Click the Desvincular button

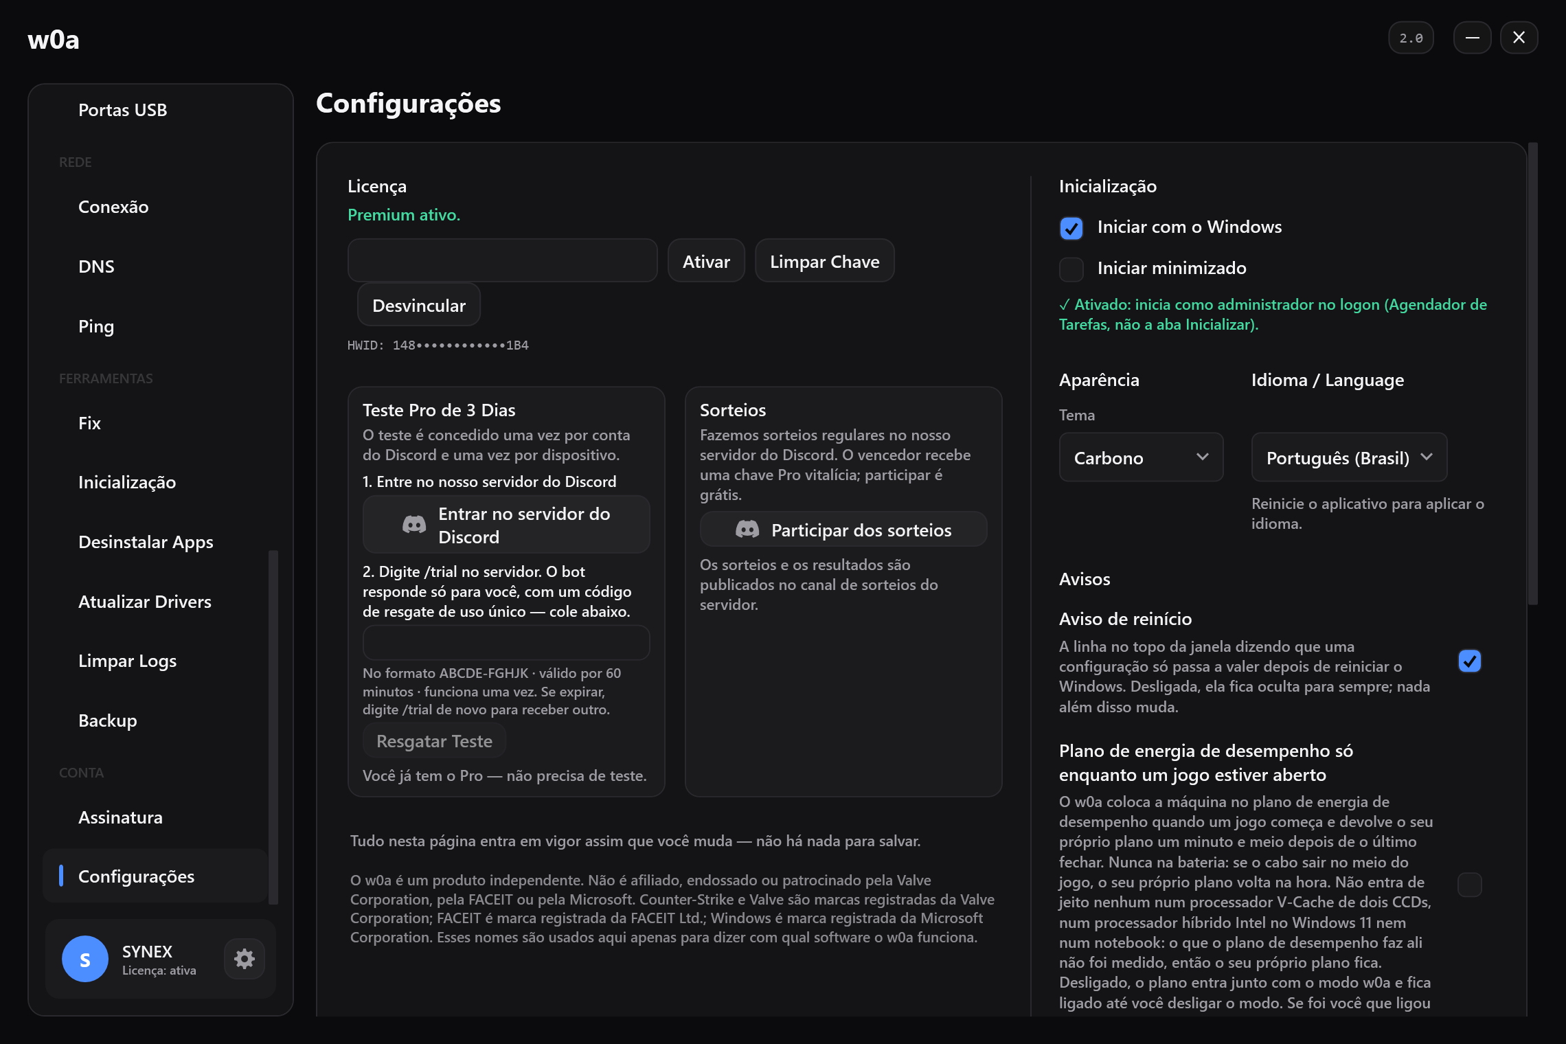tap(419, 305)
